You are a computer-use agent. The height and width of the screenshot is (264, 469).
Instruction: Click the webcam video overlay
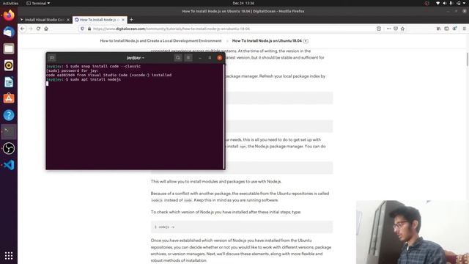[x=413, y=232]
